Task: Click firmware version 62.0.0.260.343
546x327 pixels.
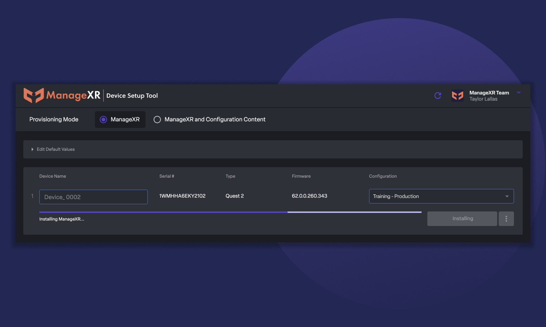Action: tap(309, 196)
